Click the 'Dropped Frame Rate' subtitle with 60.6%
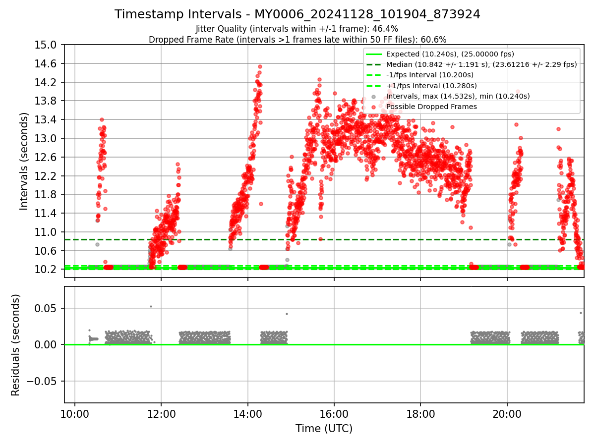 click(297, 39)
